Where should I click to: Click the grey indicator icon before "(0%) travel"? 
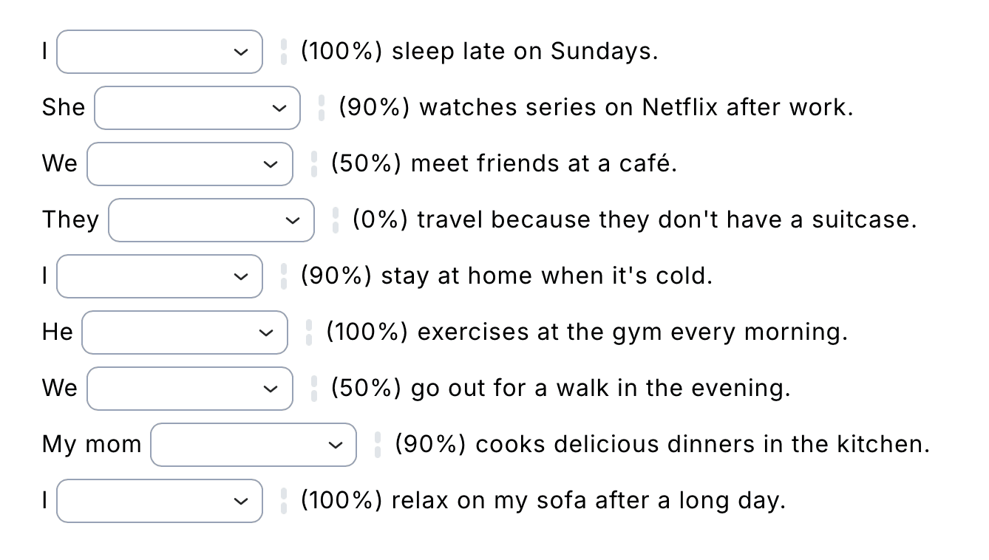pos(336,220)
